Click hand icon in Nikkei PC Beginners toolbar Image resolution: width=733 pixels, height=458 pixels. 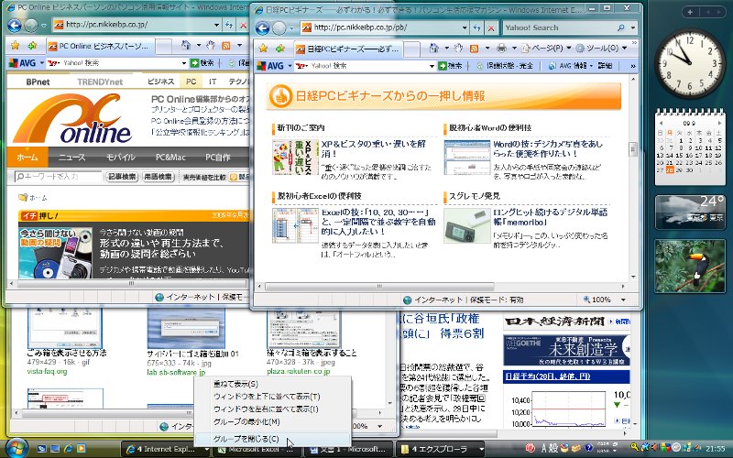coord(458,49)
